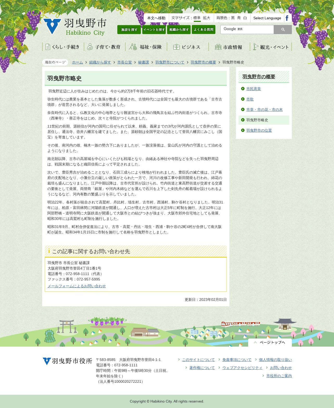Go to 羽曳野市について breadcrumb
334x408 pixels.
click(170, 62)
